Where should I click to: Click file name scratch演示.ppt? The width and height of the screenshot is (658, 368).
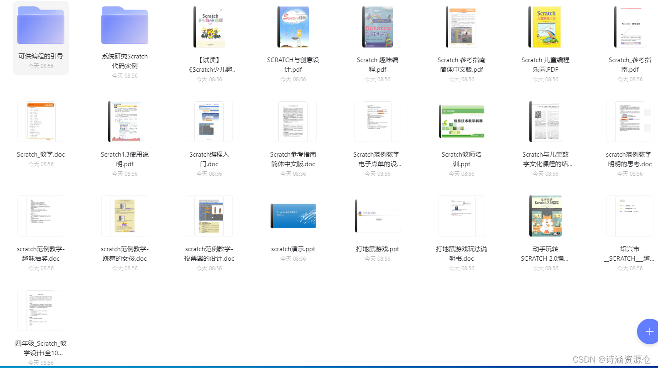(293, 249)
